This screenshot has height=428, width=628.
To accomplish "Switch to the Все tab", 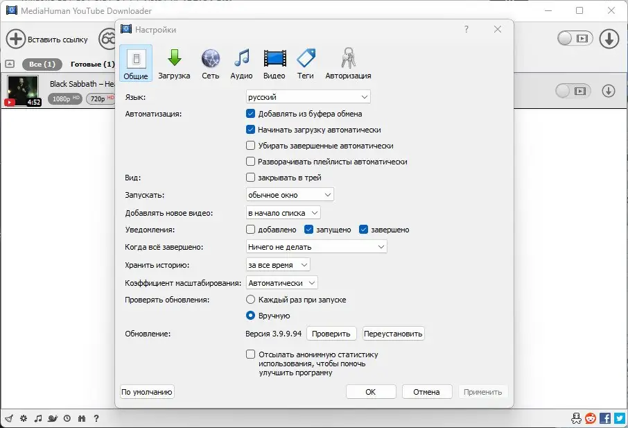I will pyautogui.click(x=42, y=63).
